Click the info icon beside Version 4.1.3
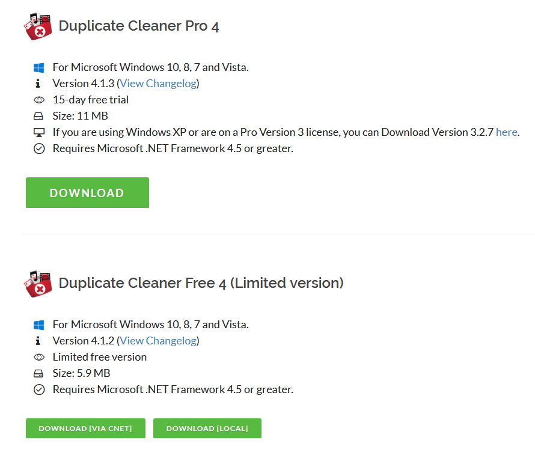 click(x=38, y=84)
